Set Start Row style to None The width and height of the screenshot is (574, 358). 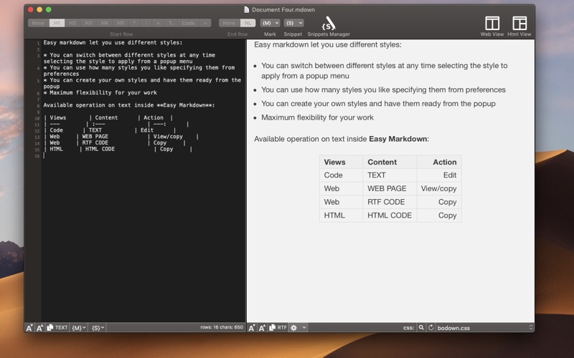[x=39, y=23]
